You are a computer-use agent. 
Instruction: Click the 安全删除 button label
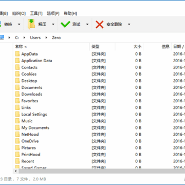[x=114, y=24]
